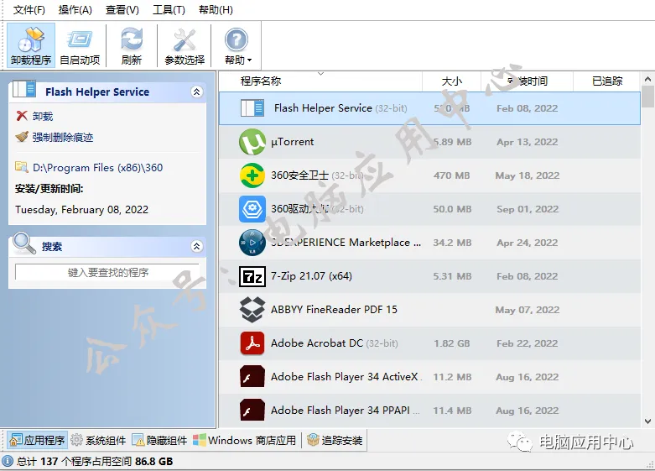The image size is (655, 471).
Task: Open the D:\Program Files (x86)\360 path link
Action: click(98, 168)
